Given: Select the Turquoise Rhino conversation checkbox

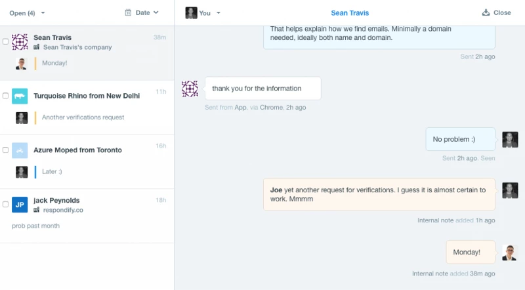Looking at the screenshot, I should tap(6, 96).
